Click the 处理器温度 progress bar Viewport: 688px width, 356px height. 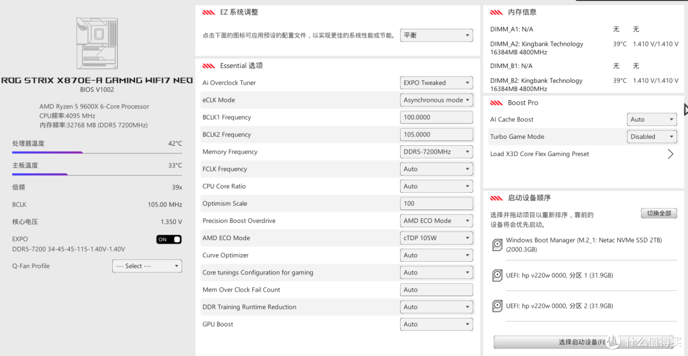point(97,153)
